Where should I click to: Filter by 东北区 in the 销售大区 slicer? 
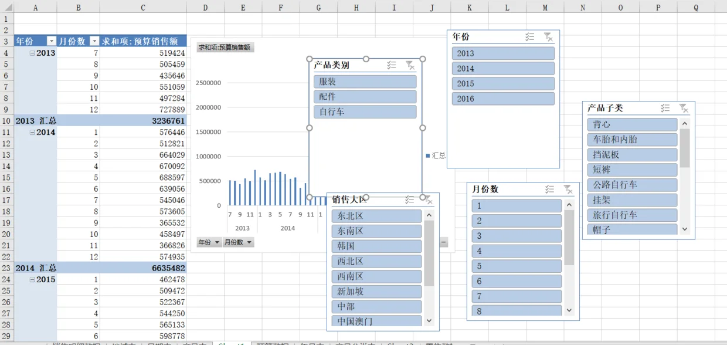pyautogui.click(x=376, y=216)
